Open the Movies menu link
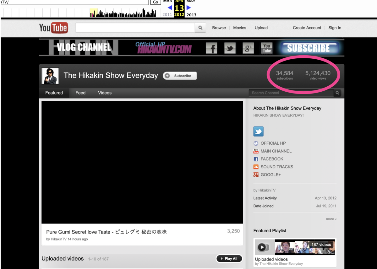The width and height of the screenshot is (377, 269). pyautogui.click(x=240, y=28)
